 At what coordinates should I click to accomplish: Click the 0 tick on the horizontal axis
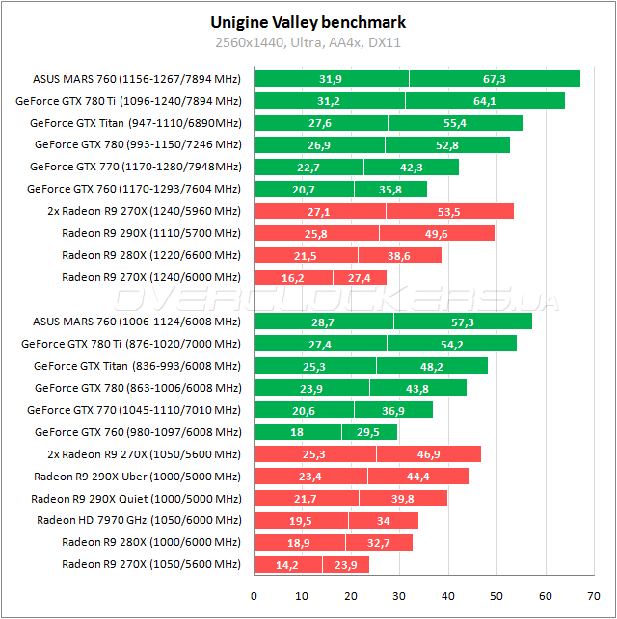254,596
